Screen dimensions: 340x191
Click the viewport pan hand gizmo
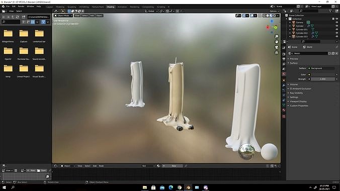(277, 42)
